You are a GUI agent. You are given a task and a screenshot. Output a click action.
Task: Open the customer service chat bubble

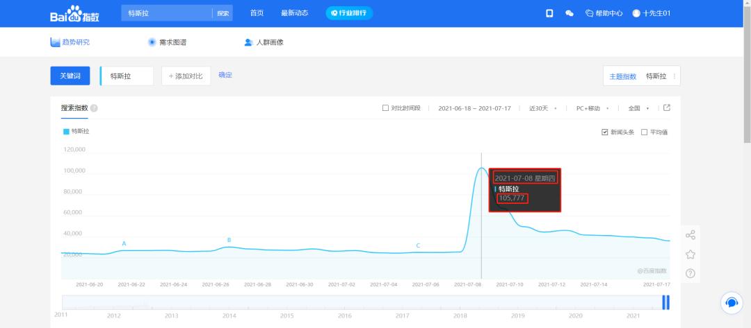pyautogui.click(x=732, y=303)
